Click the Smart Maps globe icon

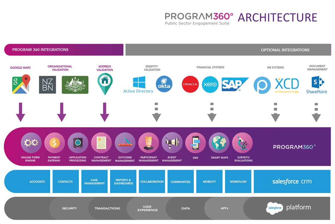(x=219, y=143)
